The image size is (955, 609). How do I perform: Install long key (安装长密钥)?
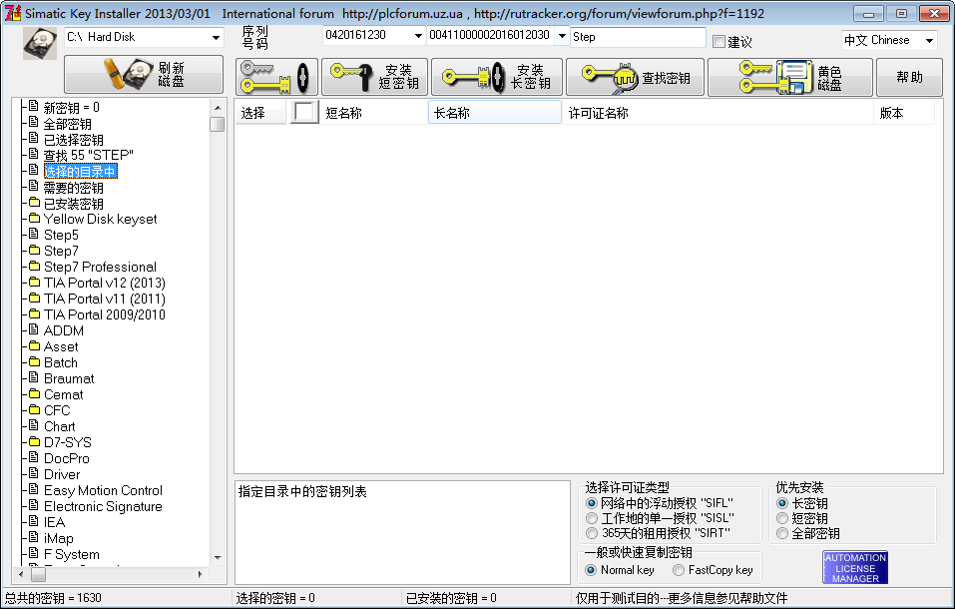pyautogui.click(x=497, y=78)
